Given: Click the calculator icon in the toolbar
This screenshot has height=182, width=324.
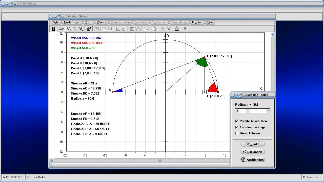Looking at the screenshot, I should (x=53, y=29).
